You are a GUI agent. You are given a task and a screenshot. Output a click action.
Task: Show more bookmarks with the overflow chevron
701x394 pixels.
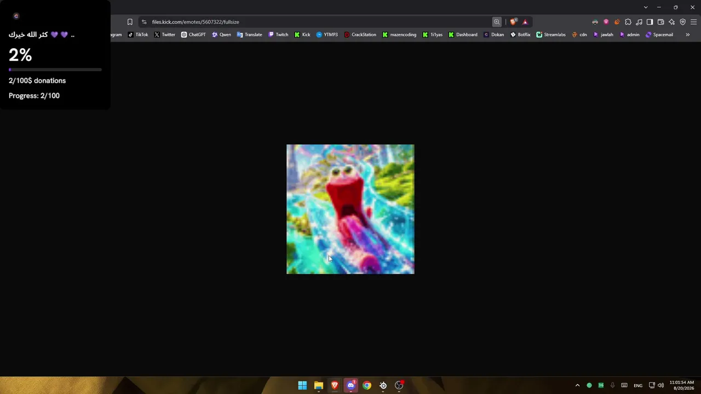[x=687, y=34]
